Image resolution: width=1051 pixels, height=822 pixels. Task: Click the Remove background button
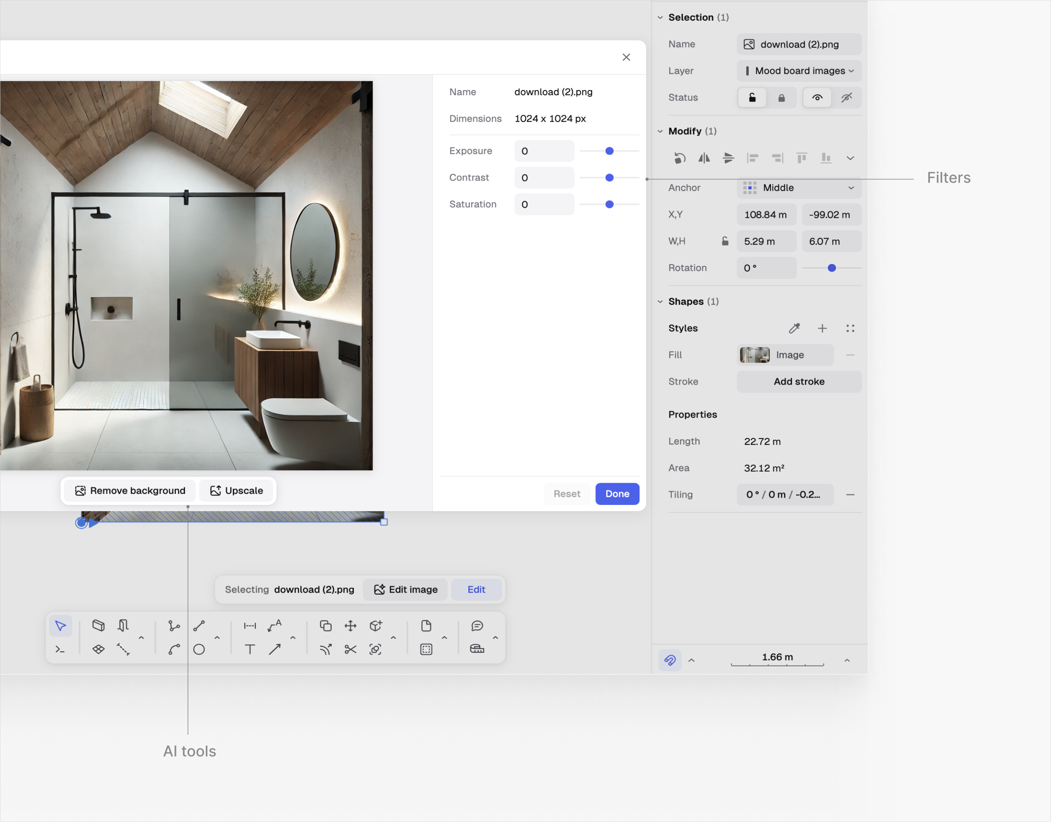pos(130,491)
